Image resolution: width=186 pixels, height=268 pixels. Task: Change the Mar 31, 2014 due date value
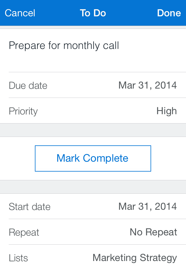(147, 85)
